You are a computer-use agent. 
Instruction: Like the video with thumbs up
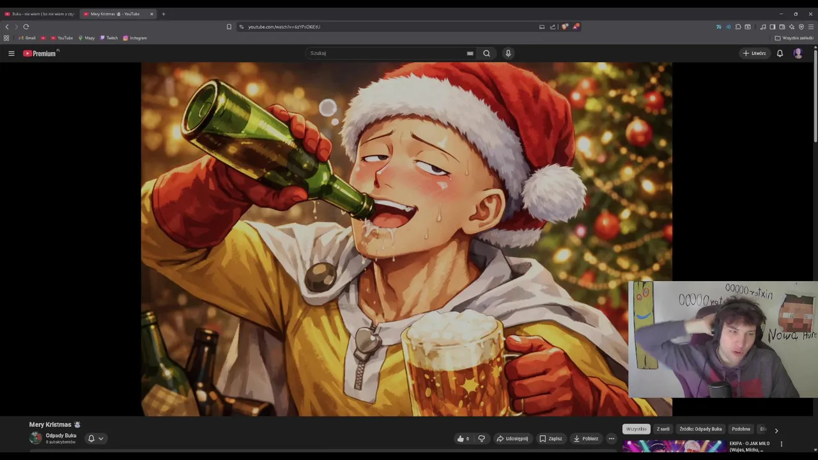tap(463, 438)
